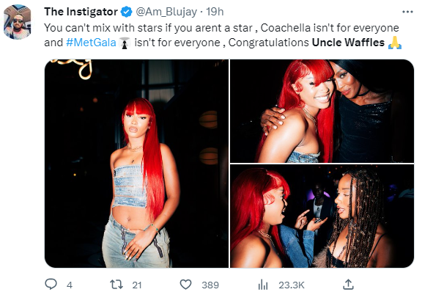Click the reply count 4
422x292 pixels.
pyautogui.click(x=70, y=285)
